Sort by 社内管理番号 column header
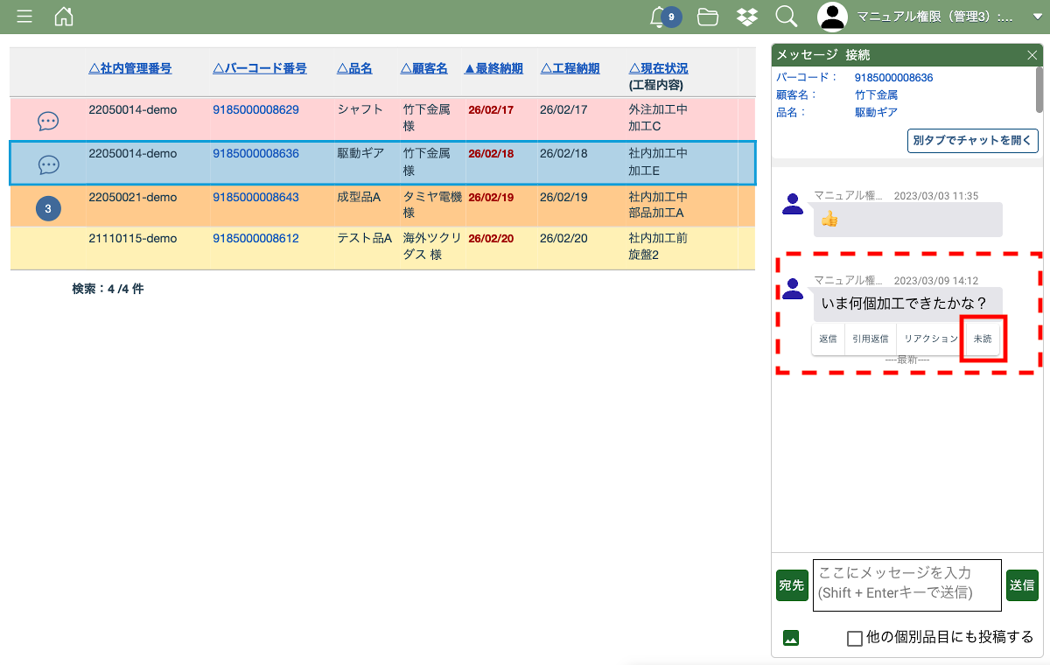Screen dimensions: 1050x665 click(130, 68)
